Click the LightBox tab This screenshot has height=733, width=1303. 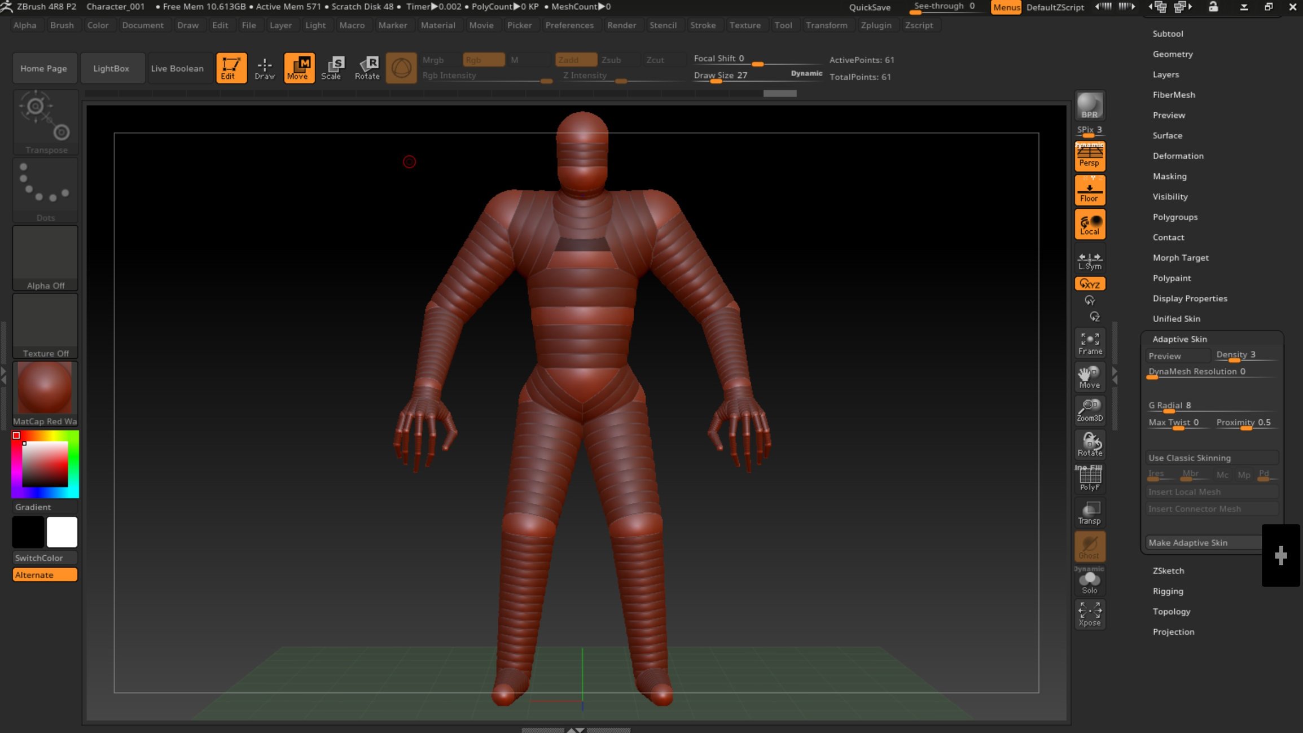click(111, 67)
